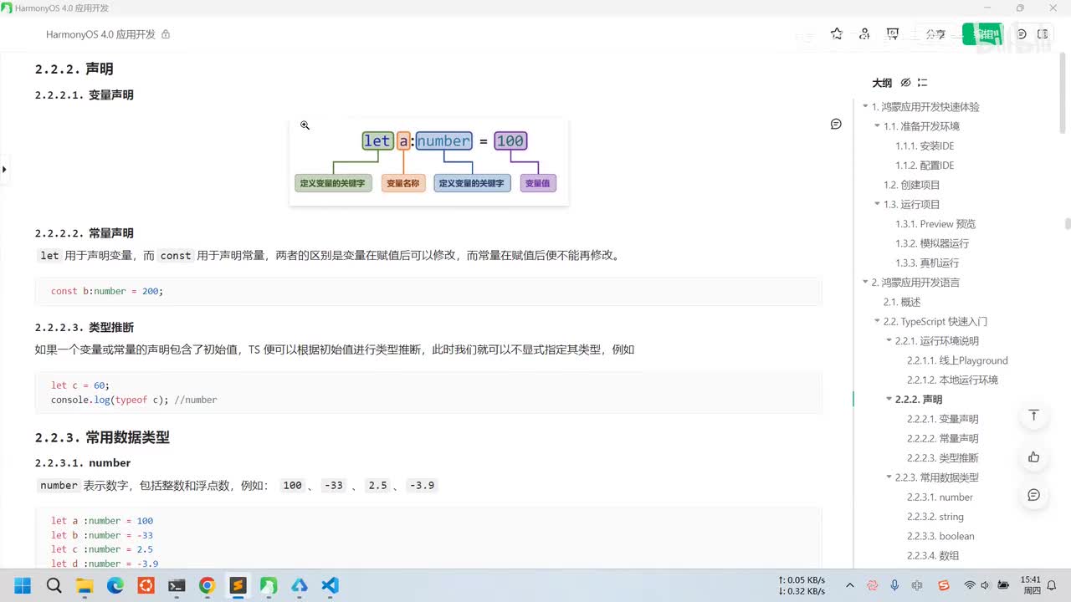Open the outline list settings icon

[x=922, y=83]
